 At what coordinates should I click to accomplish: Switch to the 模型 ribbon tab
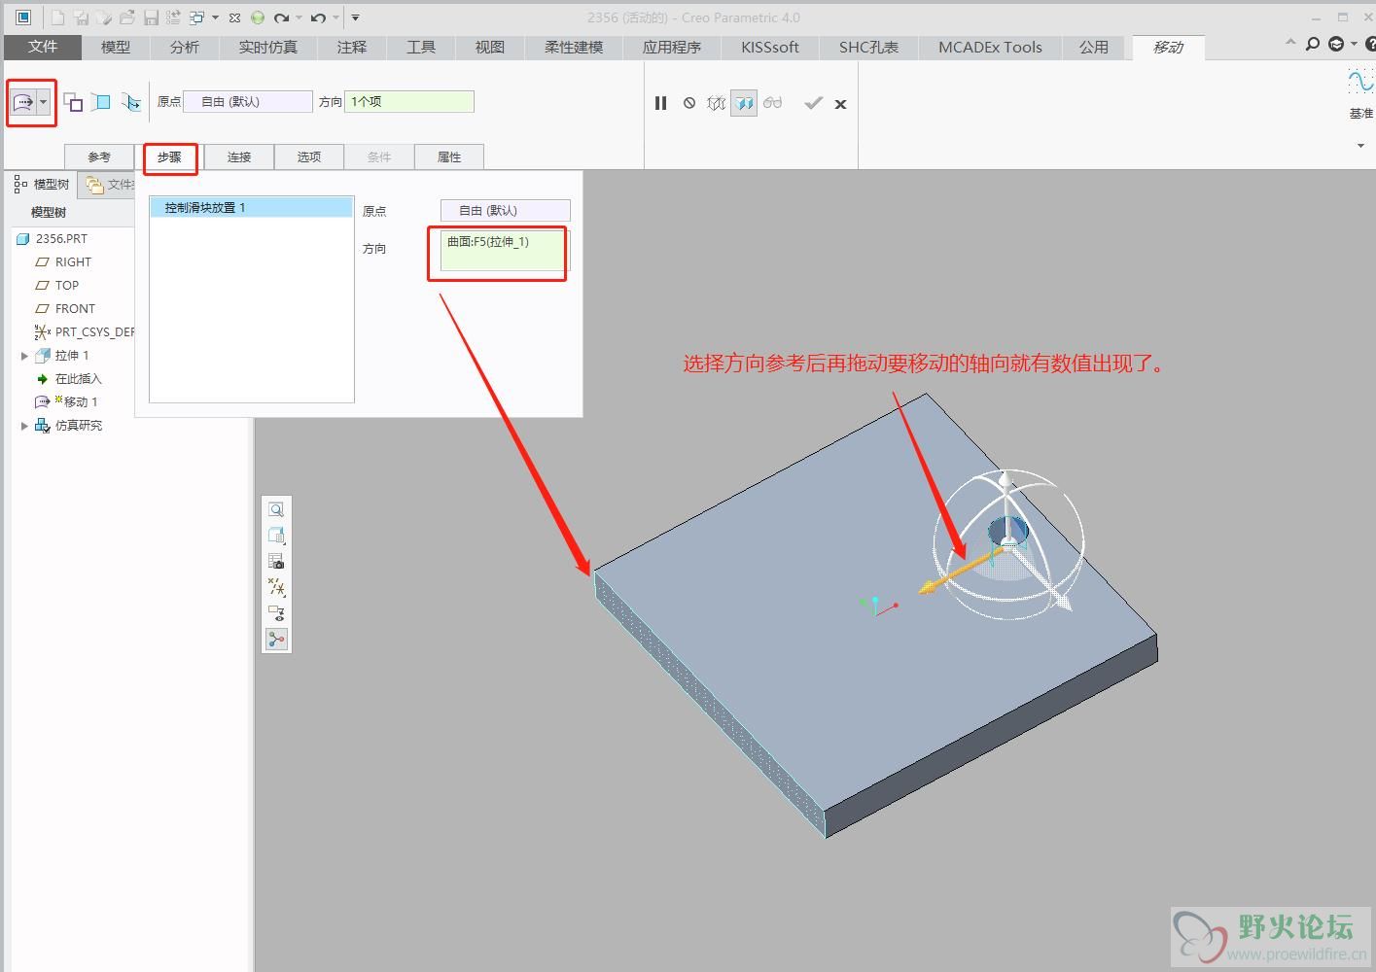(116, 47)
